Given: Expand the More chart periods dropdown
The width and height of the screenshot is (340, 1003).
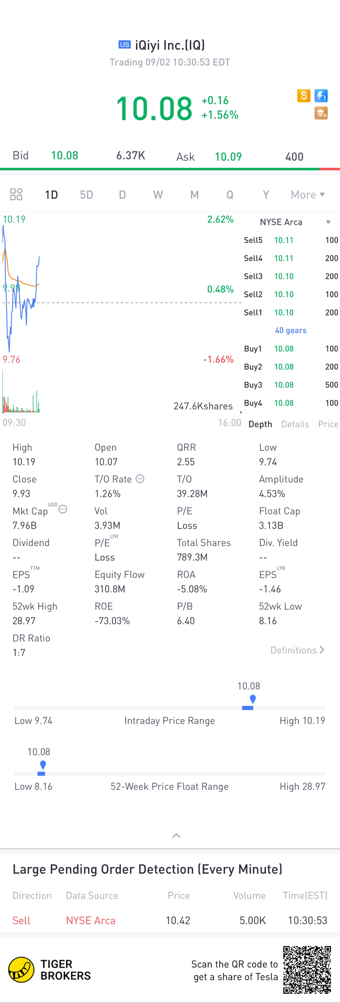Looking at the screenshot, I should point(308,195).
